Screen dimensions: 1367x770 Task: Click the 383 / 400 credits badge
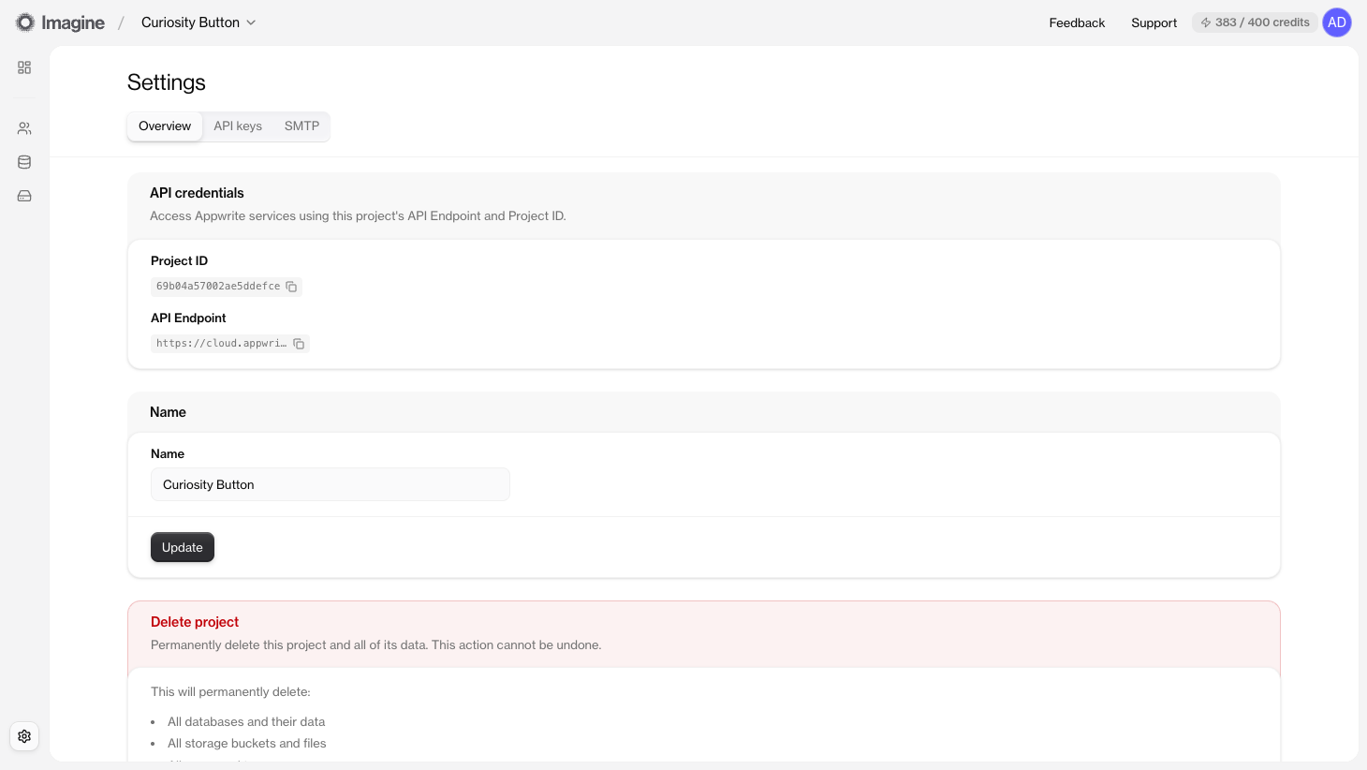1255,22
